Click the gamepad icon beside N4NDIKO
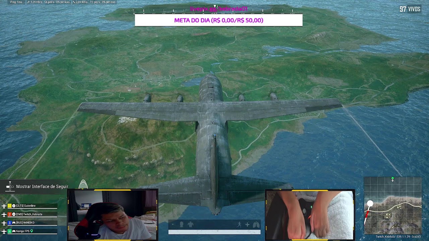This screenshot has height=241, width=429. (x=14, y=223)
